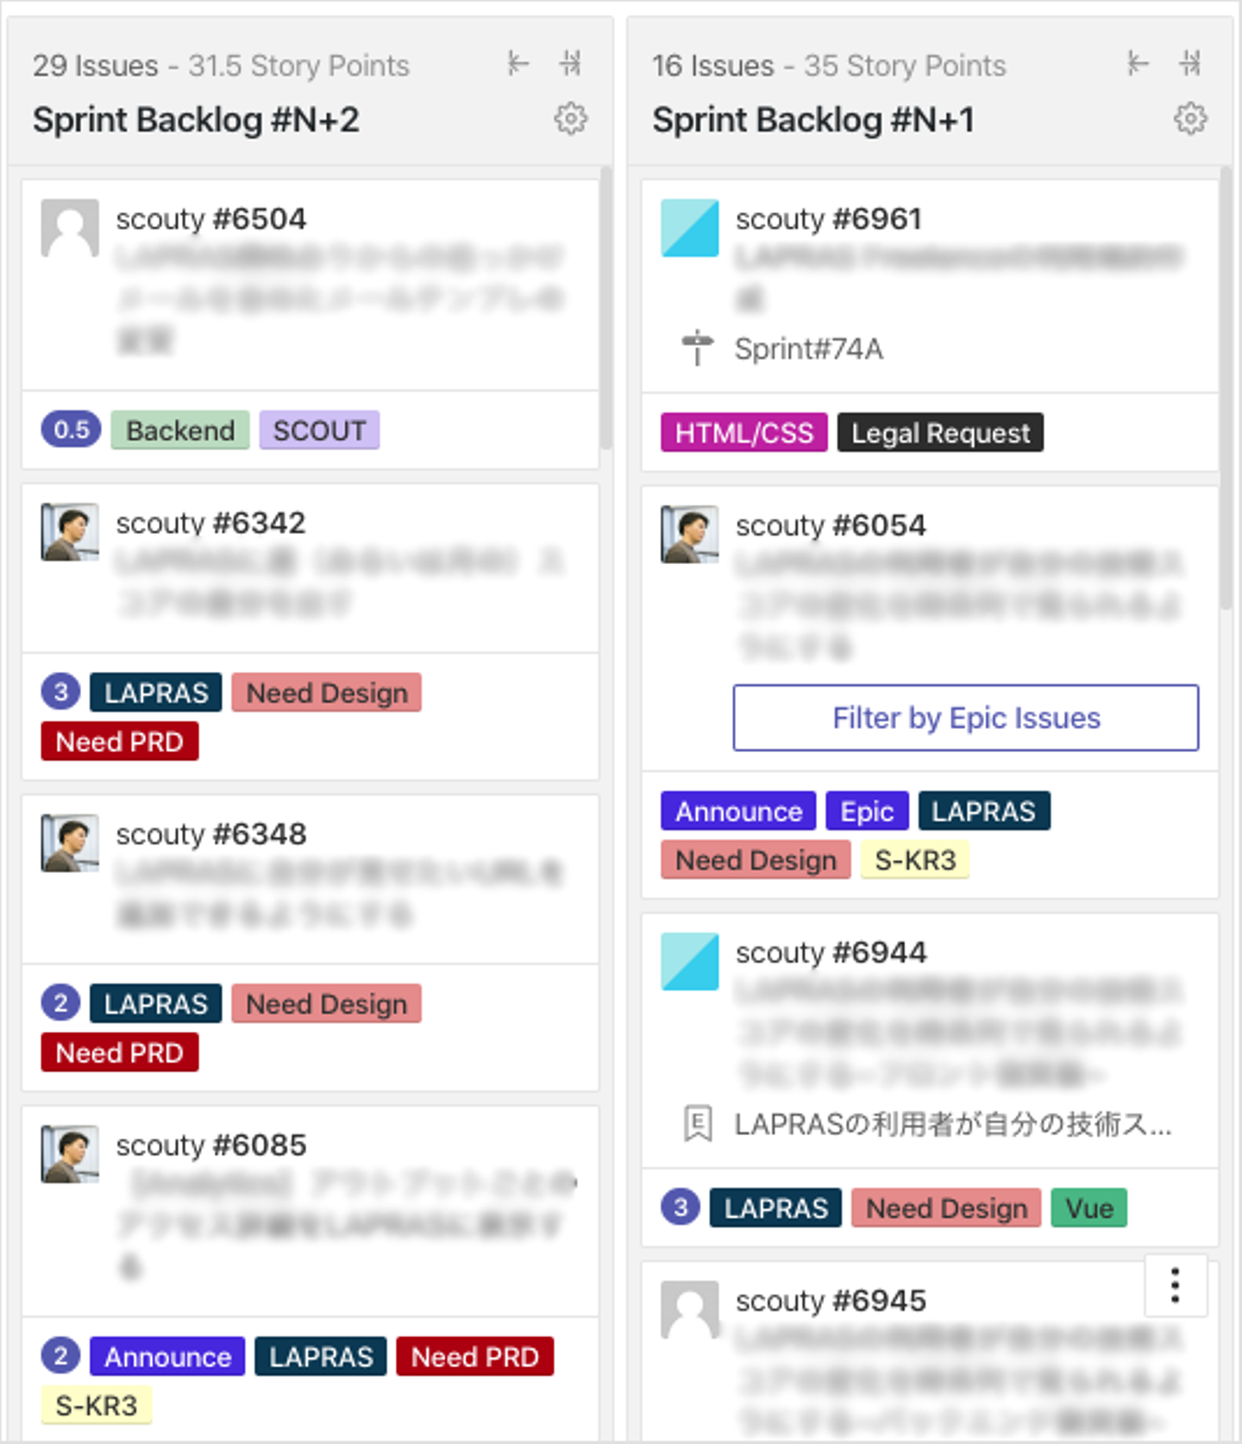
Task: Click the epic bookmark icon on issue #6944
Action: point(697,1124)
